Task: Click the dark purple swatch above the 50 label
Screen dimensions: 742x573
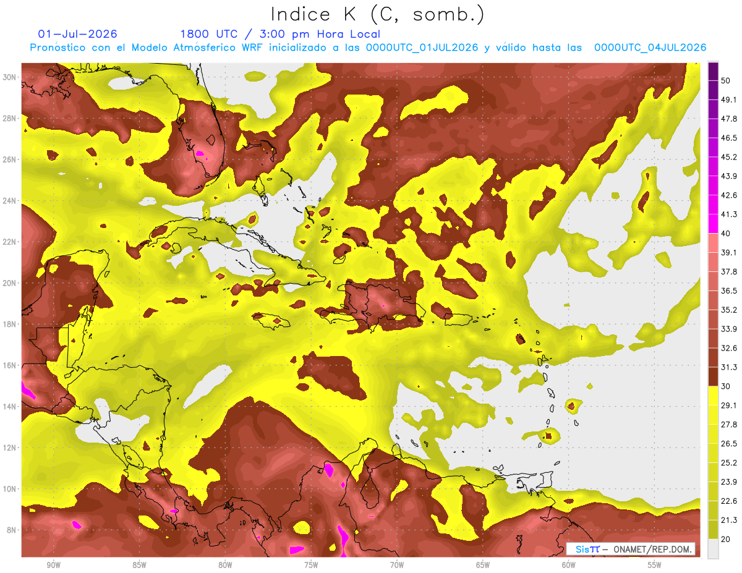Action: point(713,72)
